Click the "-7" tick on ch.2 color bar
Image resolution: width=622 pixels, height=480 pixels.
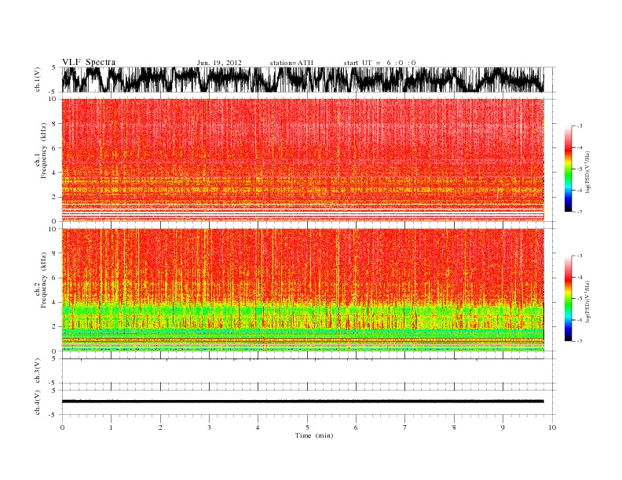click(579, 341)
